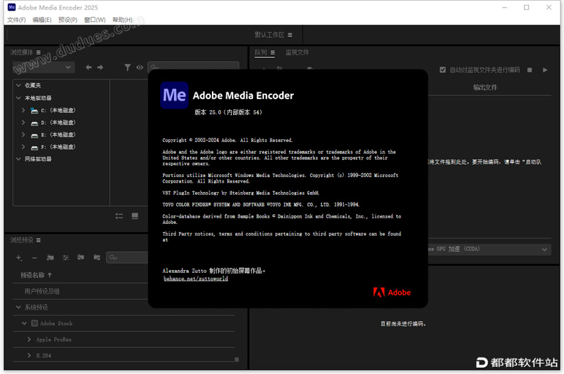Click the E: local disk drive icon
The image size is (564, 374).
click(x=34, y=136)
